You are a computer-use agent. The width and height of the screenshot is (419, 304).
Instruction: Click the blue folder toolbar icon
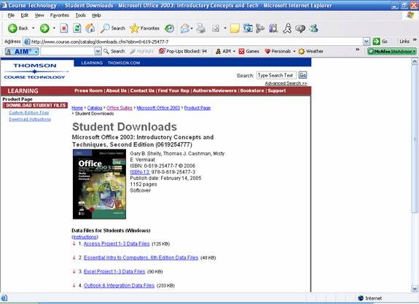(x=248, y=28)
